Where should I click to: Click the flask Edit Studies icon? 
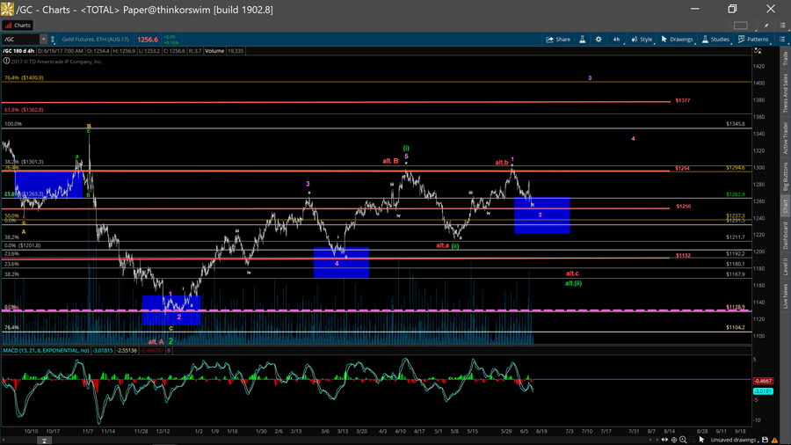click(582, 40)
